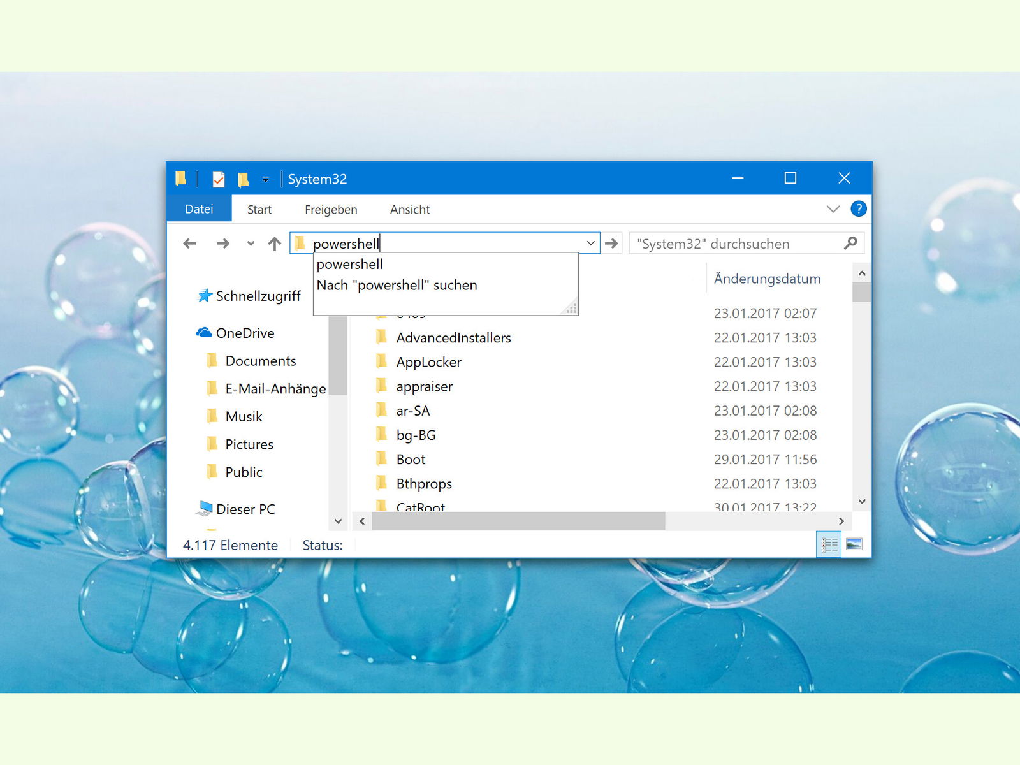Viewport: 1020px width, 765px height.
Task: Click the 4.117 Elemente status text
Action: coord(230,546)
